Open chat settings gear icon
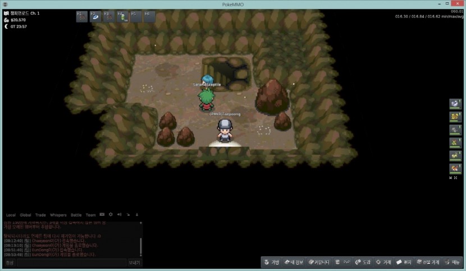Image resolution: width=466 pixels, height=271 pixels. (x=111, y=215)
